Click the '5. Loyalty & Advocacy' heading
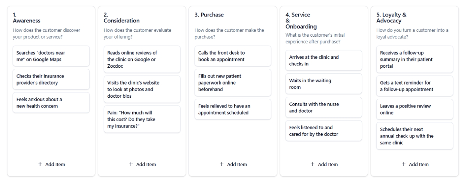Viewport: 467px width, 183px height. pos(391,18)
